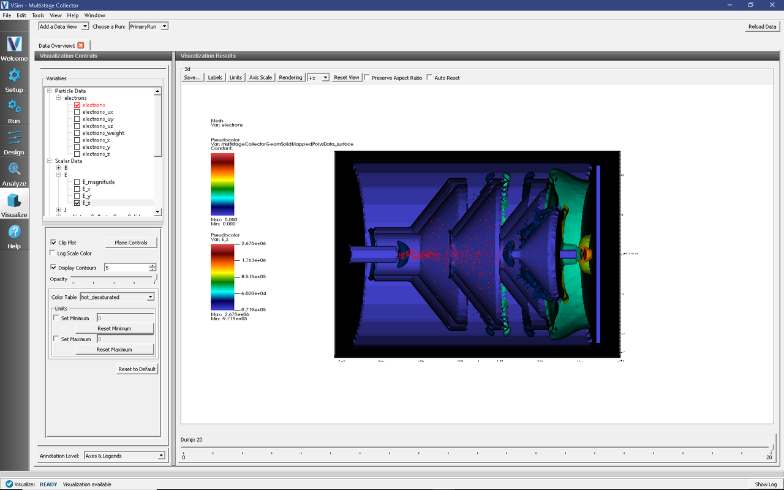Screen dimensions: 784x490
Task: Open the File menu
Action: (7, 15)
